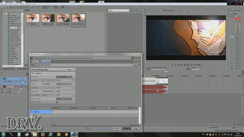Click the Go to End button under the preview

[x=194, y=65]
